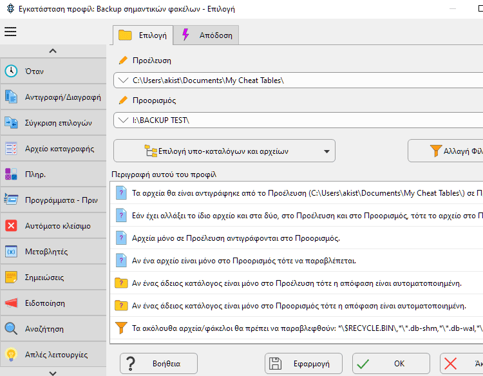The width and height of the screenshot is (483, 376).
Task: Select the Επιλογή tab
Action: coord(142,35)
